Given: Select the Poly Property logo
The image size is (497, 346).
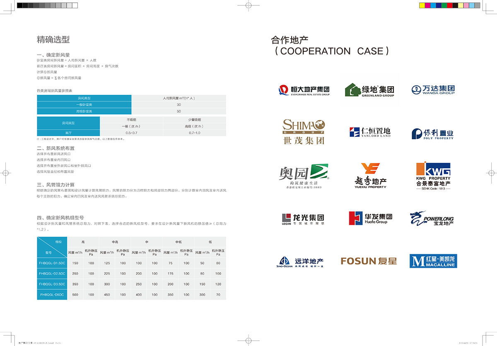Looking at the screenshot, I should click(x=432, y=133).
